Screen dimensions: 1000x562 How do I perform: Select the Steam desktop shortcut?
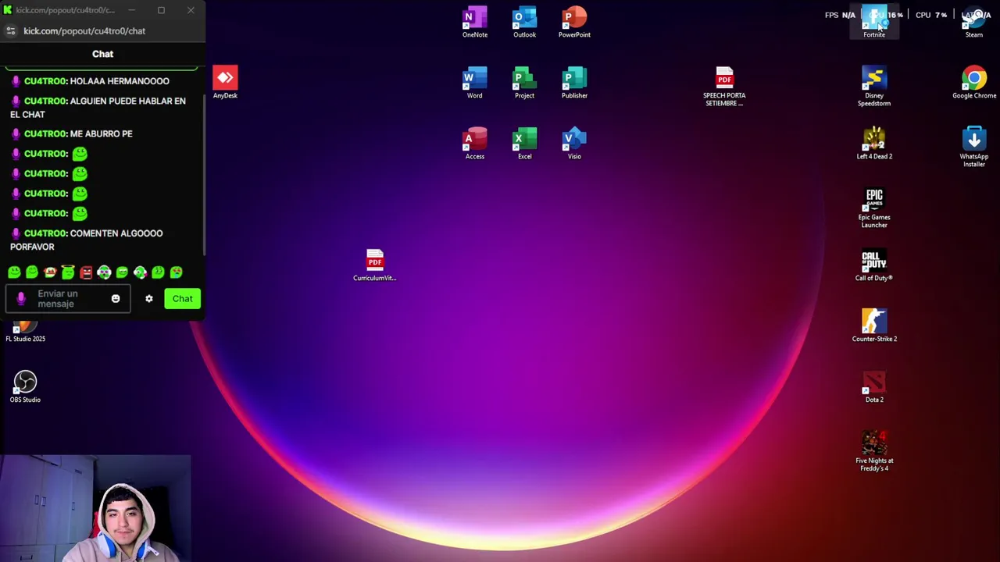[973, 22]
